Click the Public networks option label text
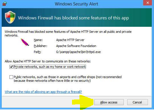The image size is (154, 110). (x=67, y=79)
